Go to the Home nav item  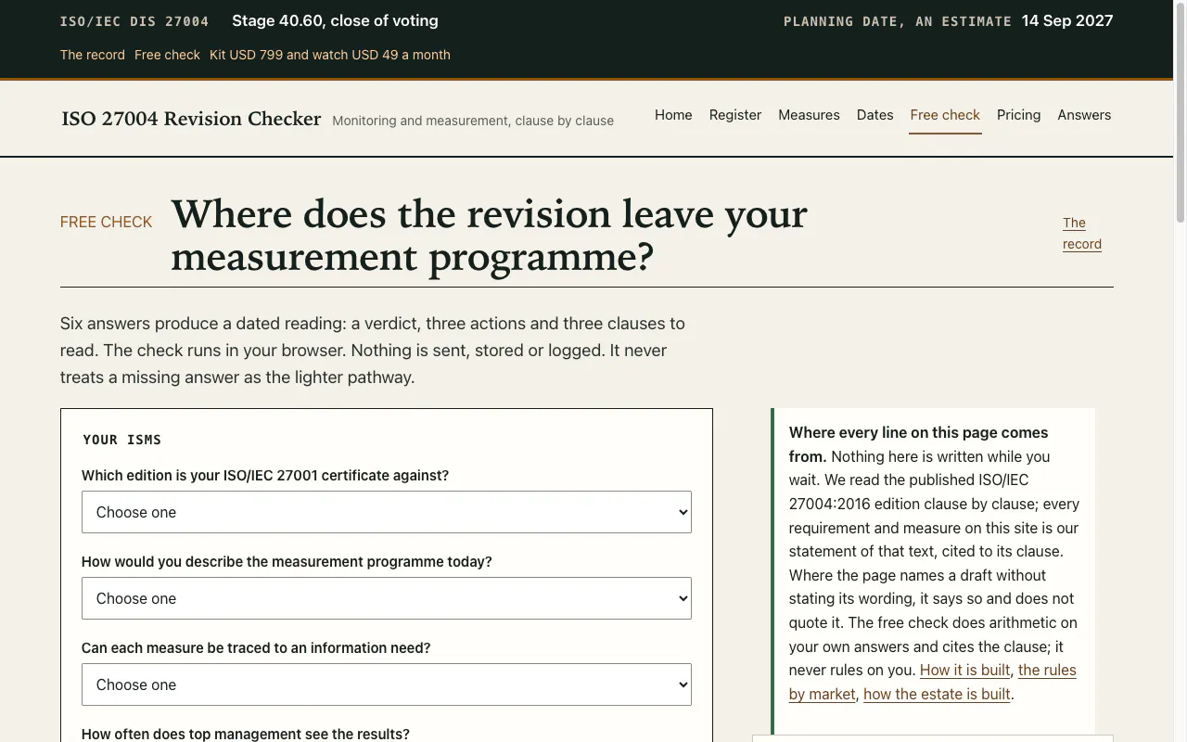[673, 115]
